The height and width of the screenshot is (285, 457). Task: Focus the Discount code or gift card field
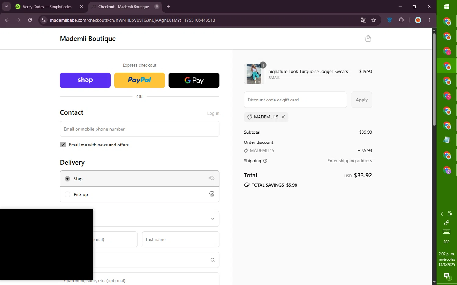(x=295, y=100)
